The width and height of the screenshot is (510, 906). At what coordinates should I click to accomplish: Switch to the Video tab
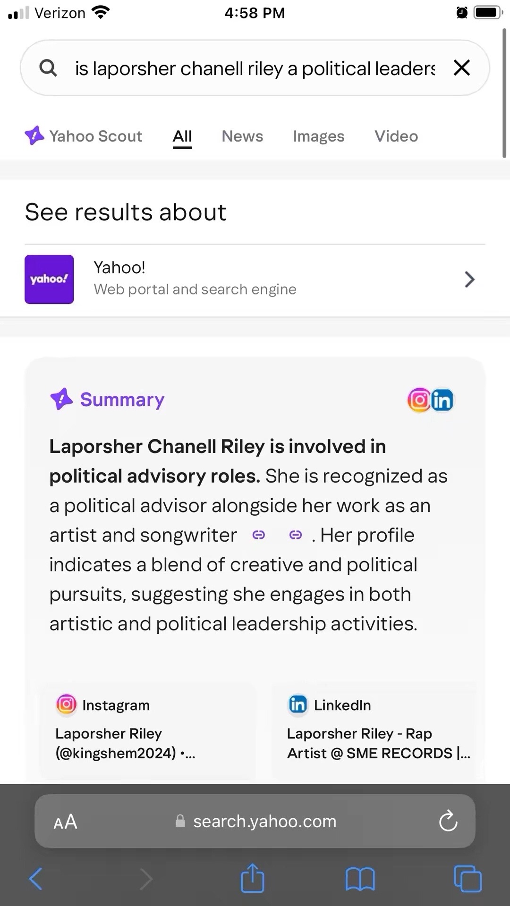396,136
